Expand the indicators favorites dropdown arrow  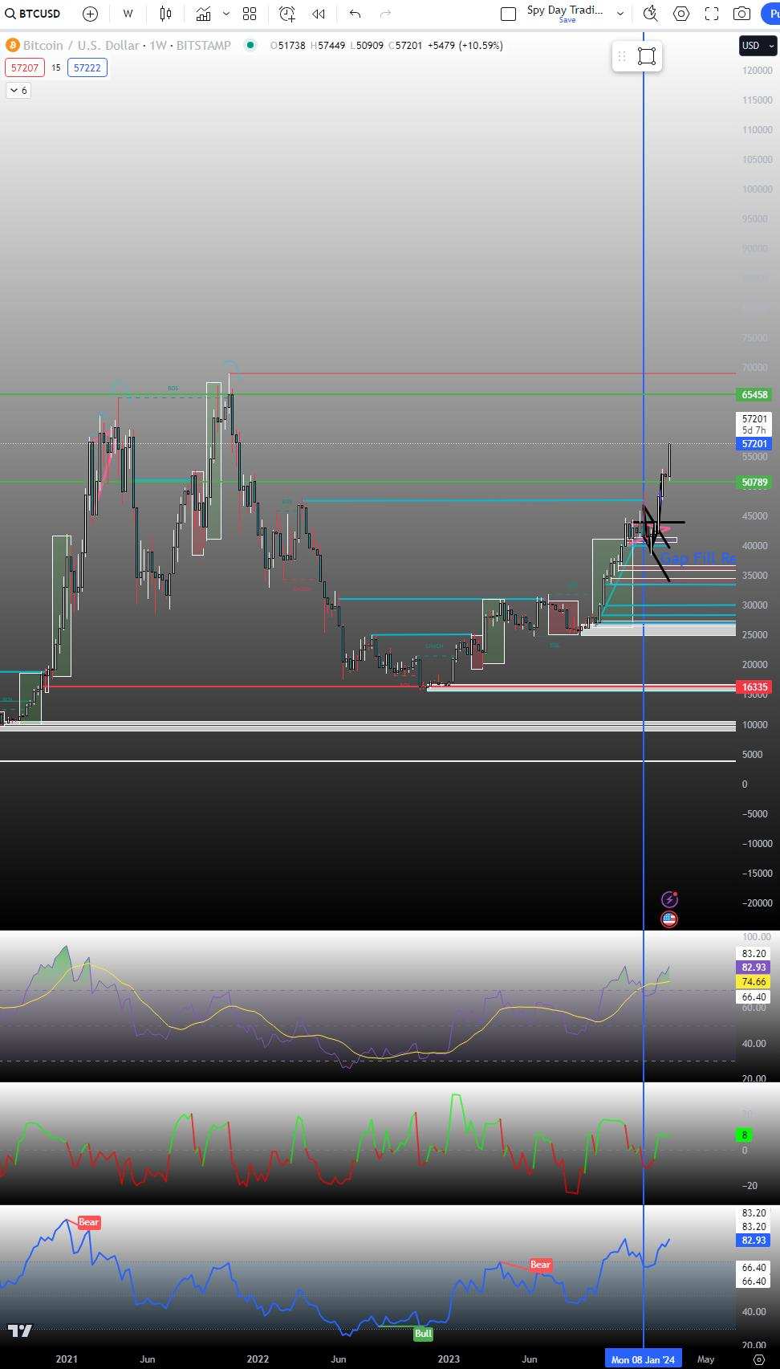coord(226,14)
